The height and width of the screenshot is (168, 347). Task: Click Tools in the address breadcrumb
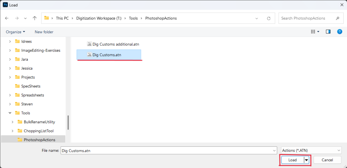[133, 18]
